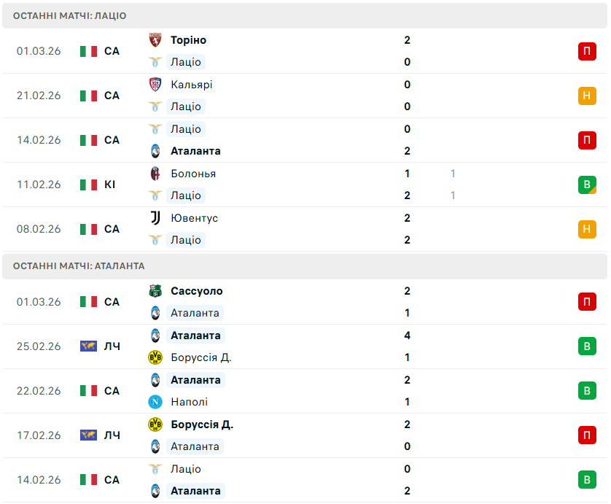
Task: Click the 'Останні матчі: Аталанта' header
Action: click(x=79, y=266)
